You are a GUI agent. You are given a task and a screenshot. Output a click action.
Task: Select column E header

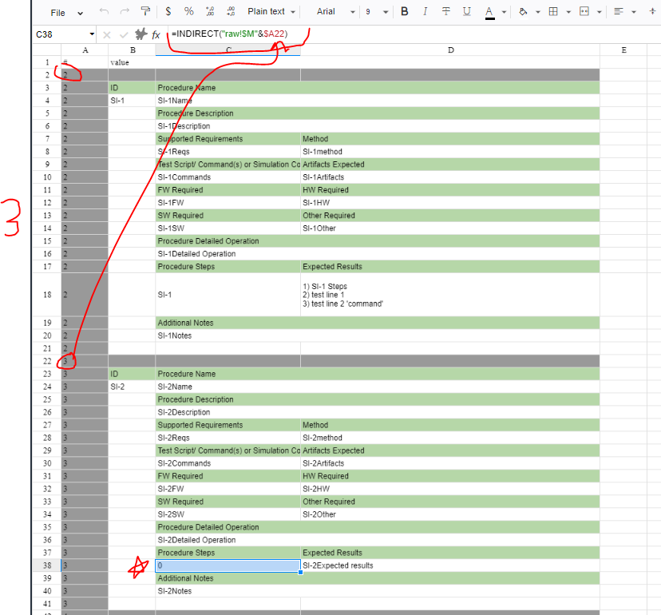[623, 50]
